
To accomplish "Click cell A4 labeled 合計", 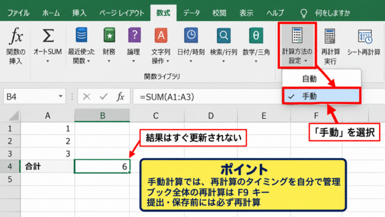I will click(x=48, y=166).
